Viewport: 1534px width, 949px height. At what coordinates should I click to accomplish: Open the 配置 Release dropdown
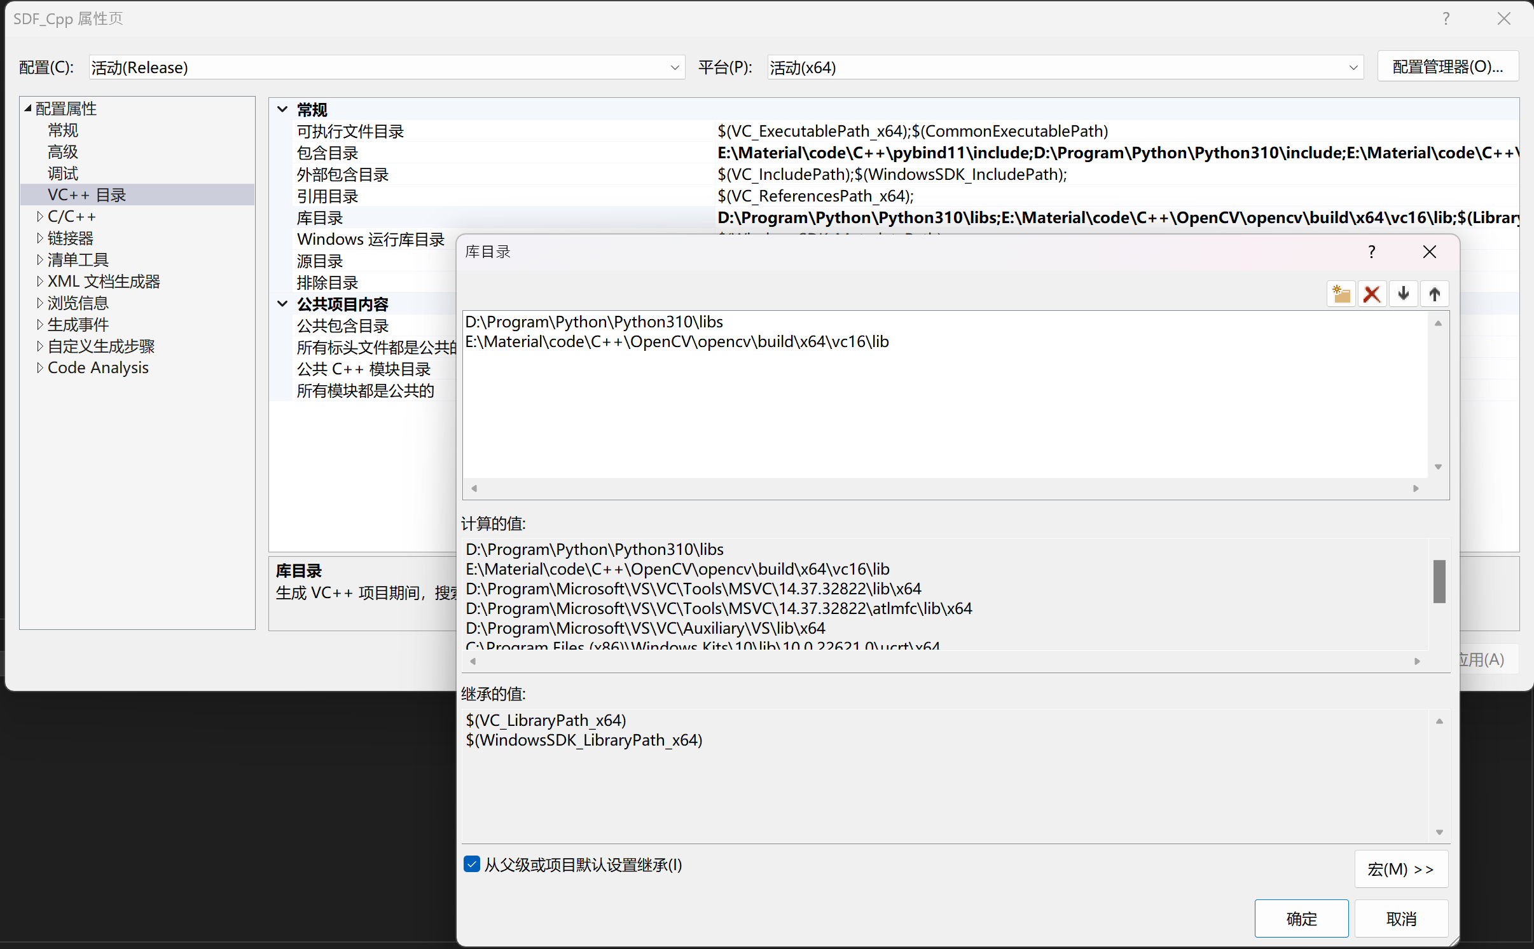675,68
